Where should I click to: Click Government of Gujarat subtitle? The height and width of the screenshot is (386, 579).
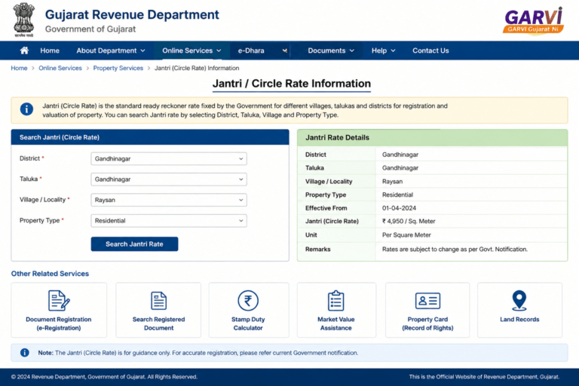[90, 29]
